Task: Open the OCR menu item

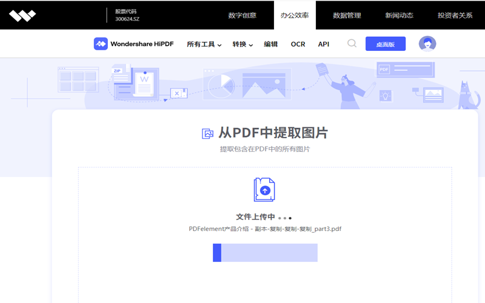Action: coord(298,44)
